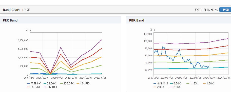Click the 80,000 axis label in the PBR chart
This screenshot has height=92, width=231.
click(148, 48)
